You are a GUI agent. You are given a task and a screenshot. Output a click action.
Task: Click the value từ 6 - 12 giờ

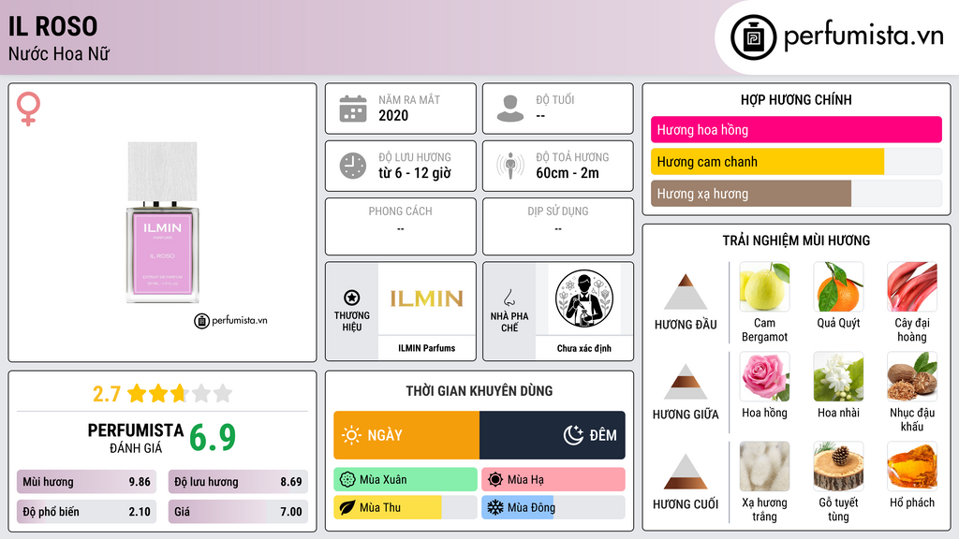pyautogui.click(x=415, y=173)
